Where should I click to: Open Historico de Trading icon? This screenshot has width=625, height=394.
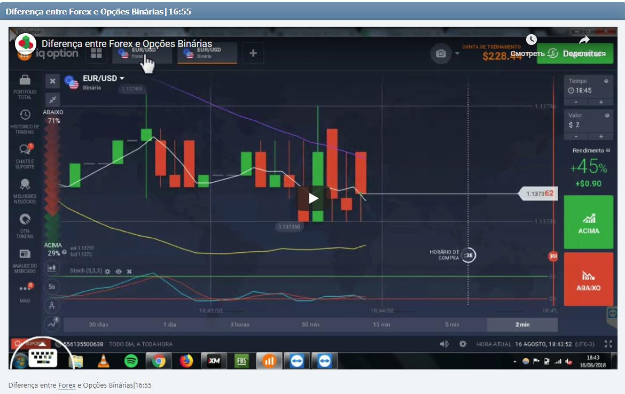click(x=25, y=115)
